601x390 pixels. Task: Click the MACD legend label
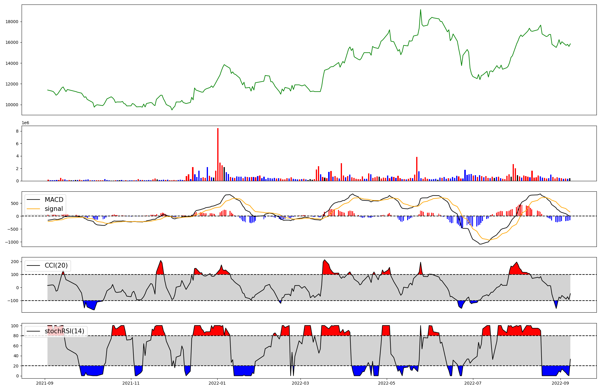tap(54, 200)
